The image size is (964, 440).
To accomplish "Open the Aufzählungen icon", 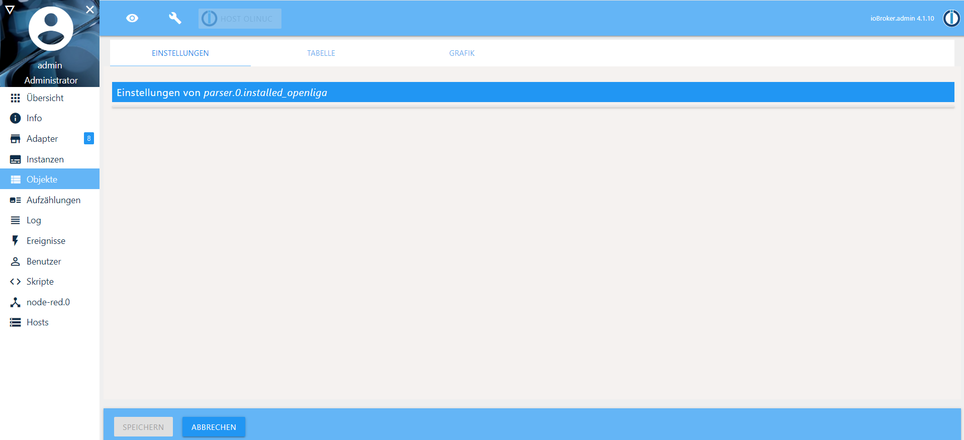I will click(16, 200).
